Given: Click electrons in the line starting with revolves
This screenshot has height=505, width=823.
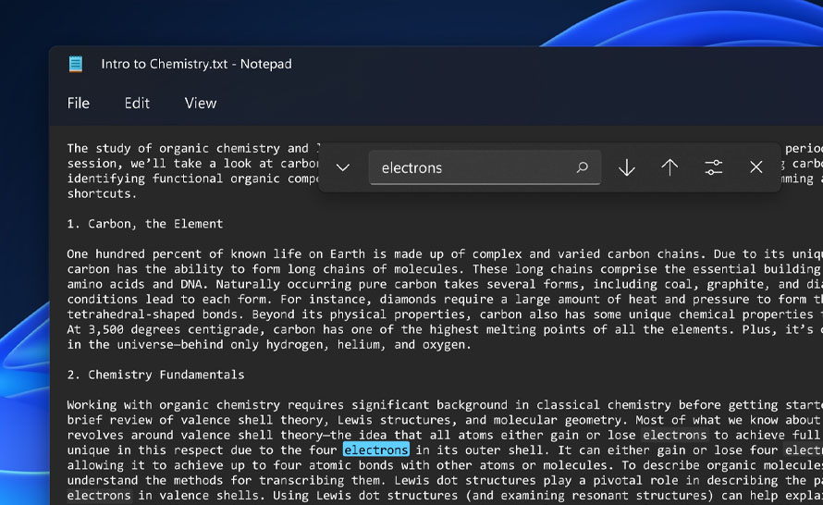Looking at the screenshot, I should point(675,436).
